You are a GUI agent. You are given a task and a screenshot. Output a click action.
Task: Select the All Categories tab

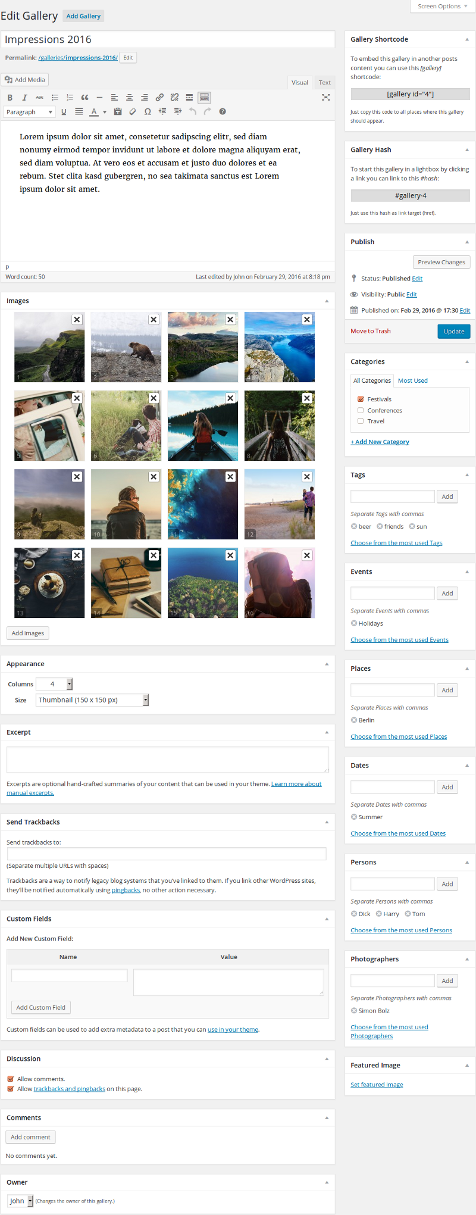click(372, 380)
